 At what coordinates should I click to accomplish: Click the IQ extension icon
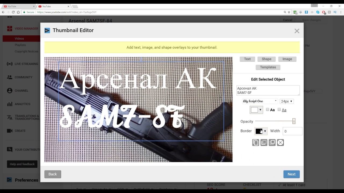[335, 12]
